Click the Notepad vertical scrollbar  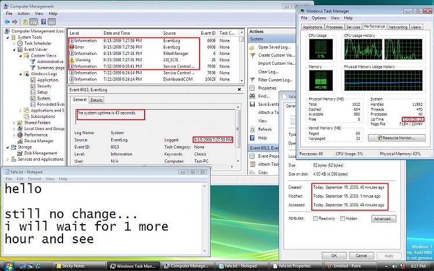click(x=204, y=218)
